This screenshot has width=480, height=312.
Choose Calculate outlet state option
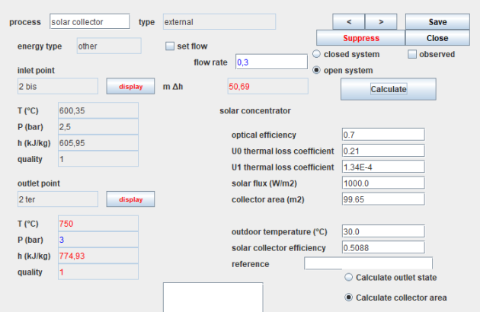tap(349, 277)
